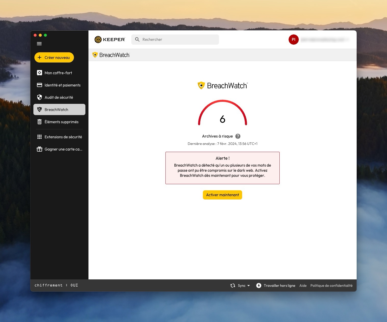Open the hamburger menu icon
The height and width of the screenshot is (322, 387).
point(39,44)
